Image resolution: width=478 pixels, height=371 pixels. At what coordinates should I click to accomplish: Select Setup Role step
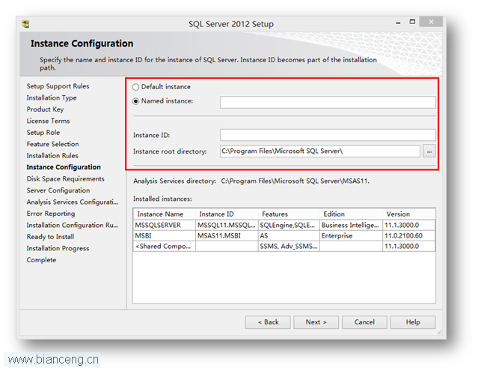[x=43, y=133]
